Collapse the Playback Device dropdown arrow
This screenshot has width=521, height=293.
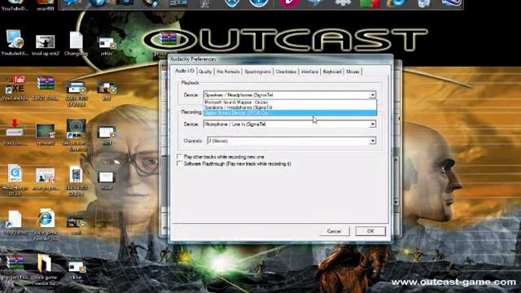pos(373,95)
